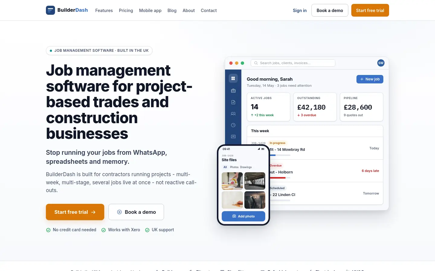Click Book a demo in the header
The height and width of the screenshot is (271, 435).
click(330, 10)
